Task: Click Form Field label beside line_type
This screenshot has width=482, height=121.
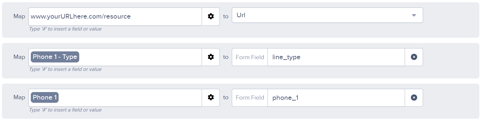Action: point(250,57)
